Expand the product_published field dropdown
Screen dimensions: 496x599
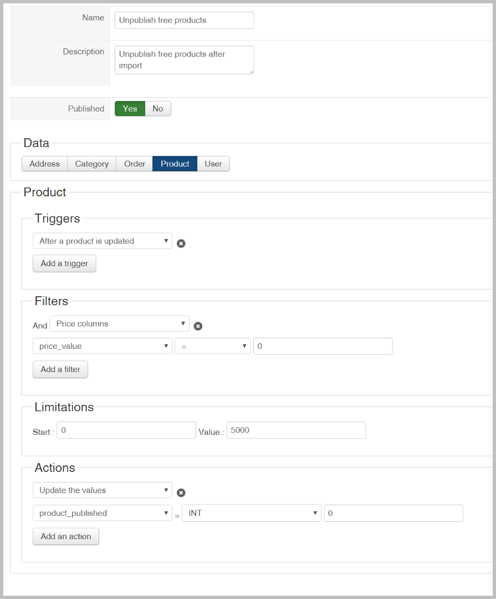click(103, 513)
